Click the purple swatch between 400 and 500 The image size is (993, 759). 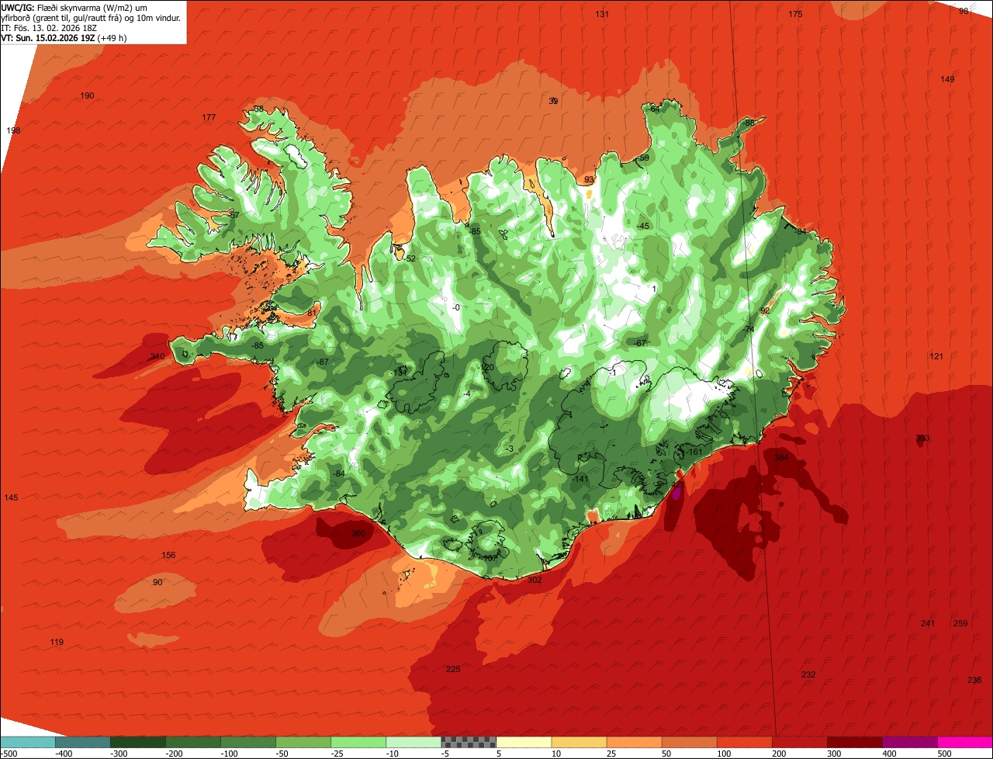[x=909, y=742]
